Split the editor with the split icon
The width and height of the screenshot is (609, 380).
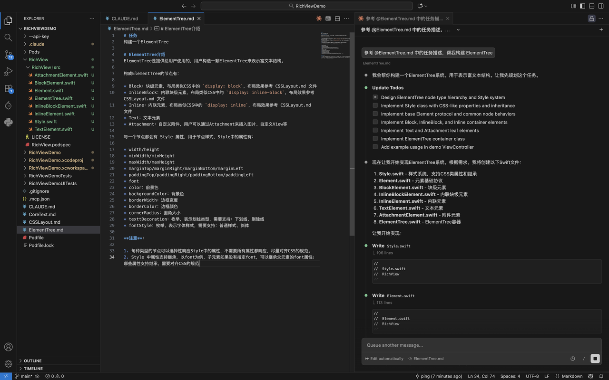coord(337,19)
